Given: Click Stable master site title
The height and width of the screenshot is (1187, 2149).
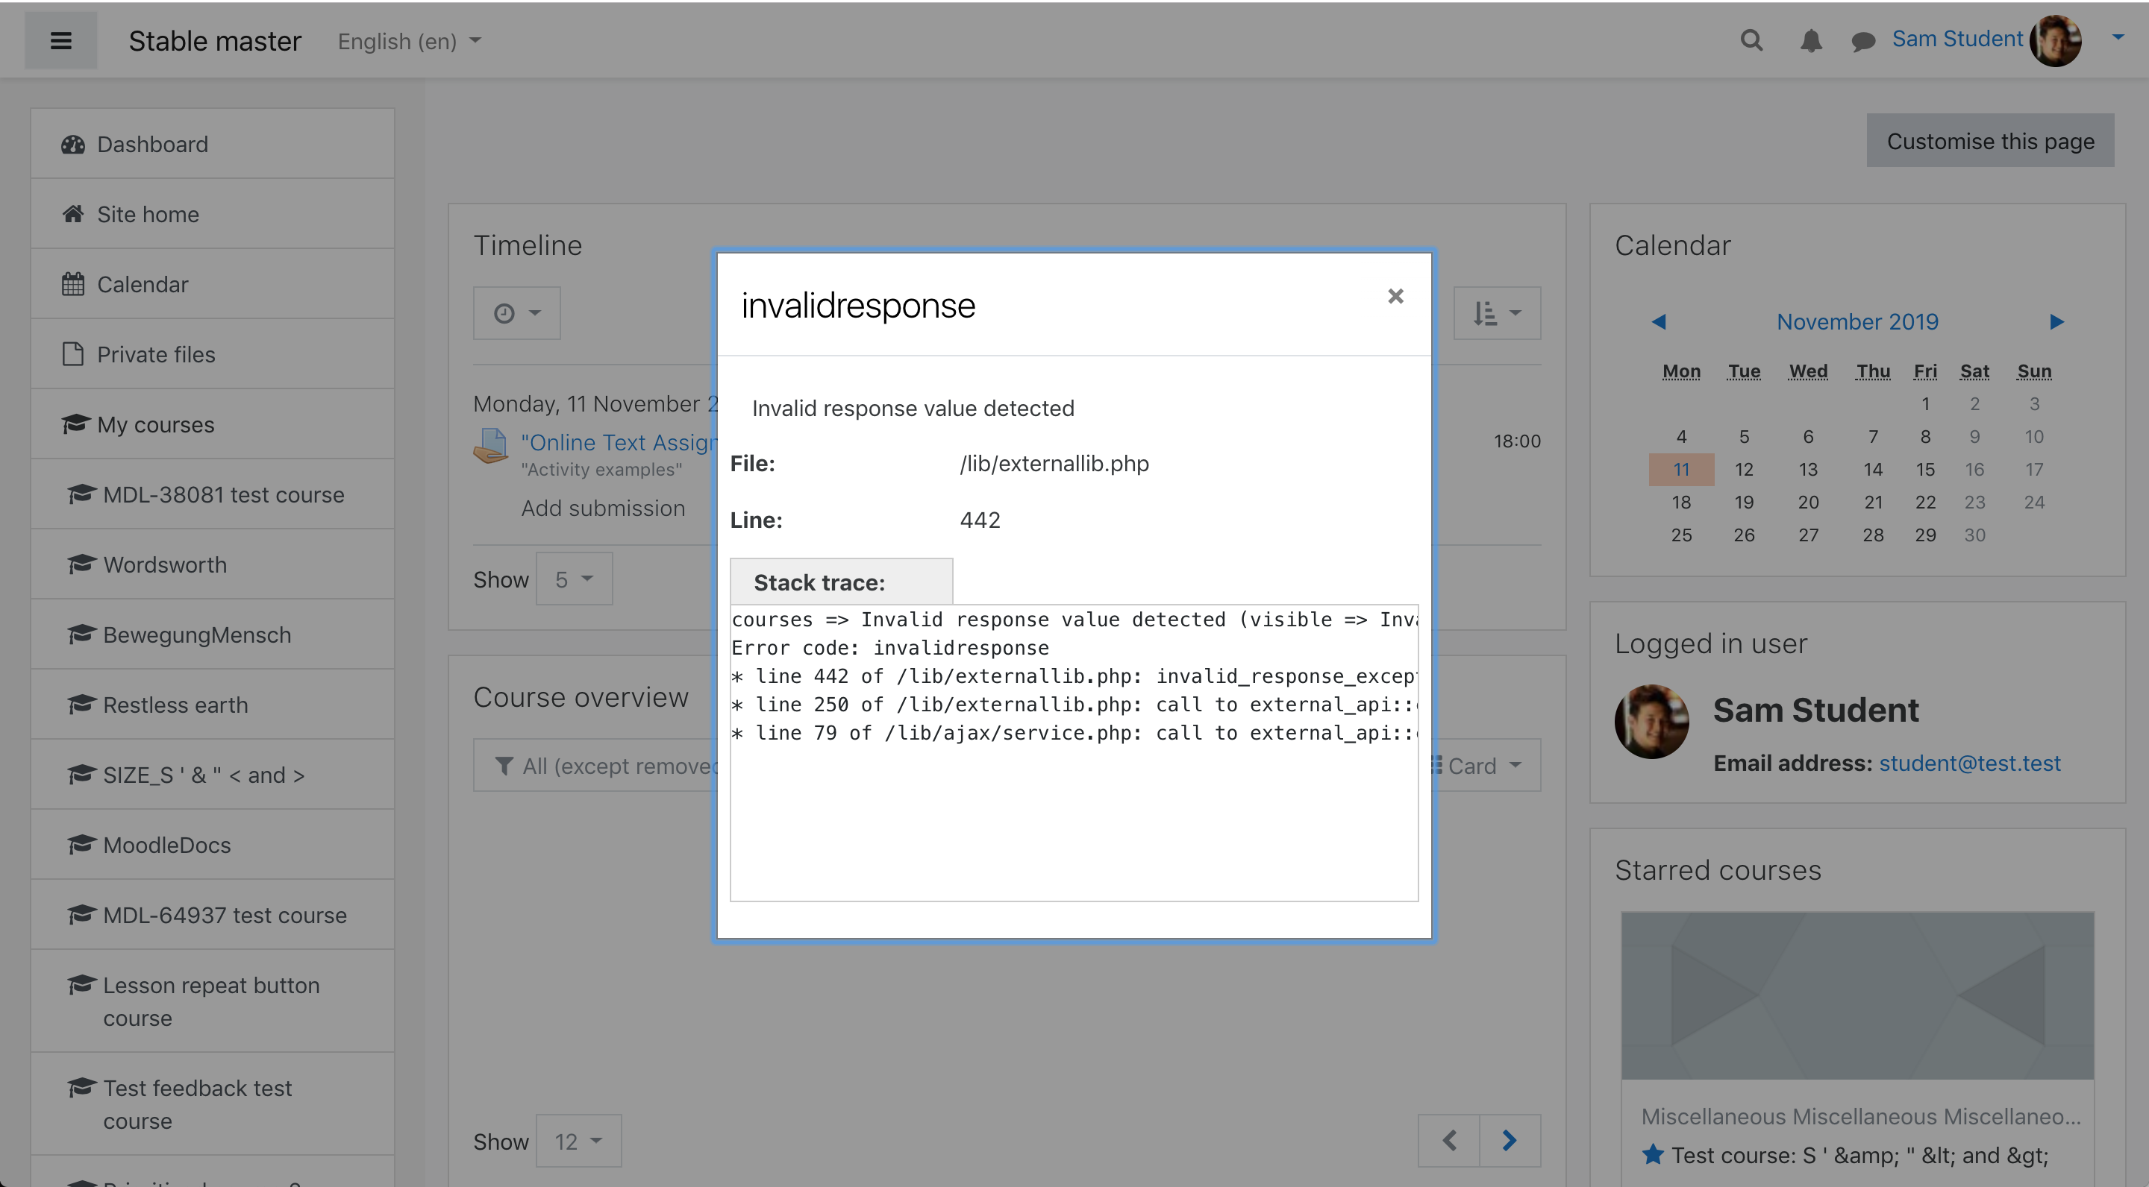Looking at the screenshot, I should tap(214, 40).
